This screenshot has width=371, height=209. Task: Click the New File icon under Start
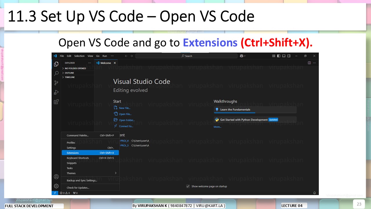116,108
